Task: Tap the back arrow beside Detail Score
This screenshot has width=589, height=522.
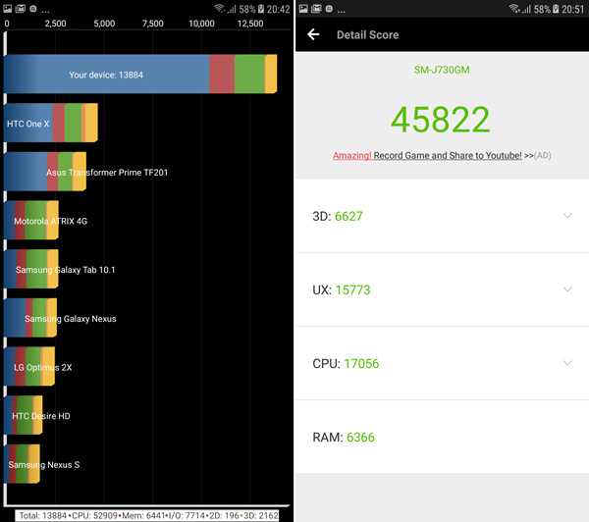Action: 313,34
